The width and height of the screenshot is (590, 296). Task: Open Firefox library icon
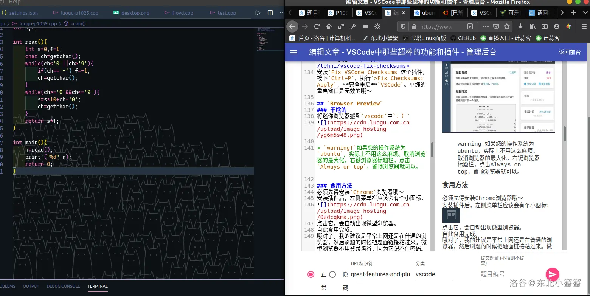pos(533,26)
